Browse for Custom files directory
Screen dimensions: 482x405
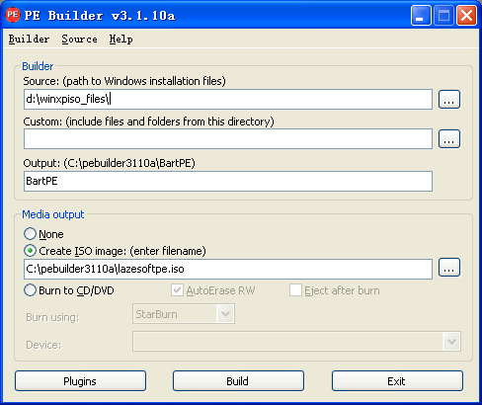(x=449, y=138)
